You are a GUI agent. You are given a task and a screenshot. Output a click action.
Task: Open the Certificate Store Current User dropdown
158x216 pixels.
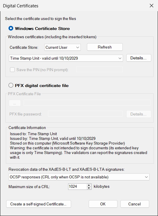(63, 47)
